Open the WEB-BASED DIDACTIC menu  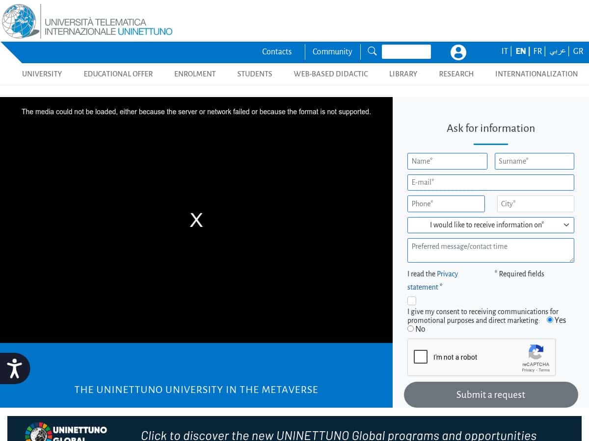[331, 74]
